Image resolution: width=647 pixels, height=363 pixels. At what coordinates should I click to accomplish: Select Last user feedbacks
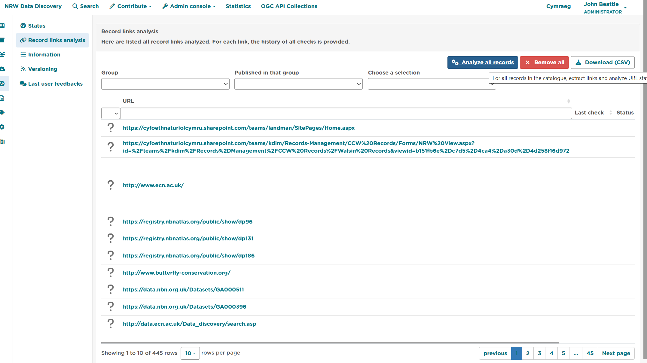[x=52, y=84]
